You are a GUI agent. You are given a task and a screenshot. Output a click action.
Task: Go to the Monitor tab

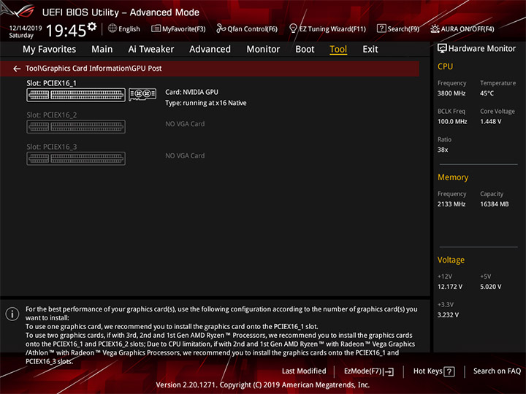pyautogui.click(x=263, y=50)
